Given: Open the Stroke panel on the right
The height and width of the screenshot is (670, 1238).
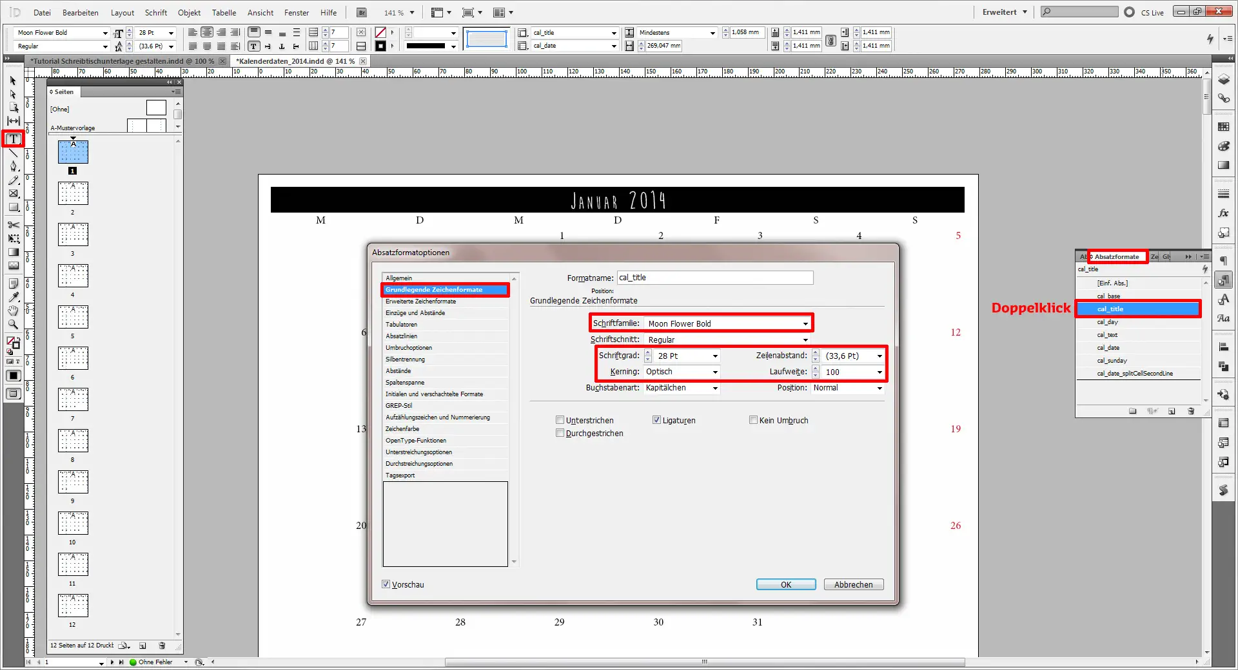Looking at the screenshot, I should point(1223,193).
